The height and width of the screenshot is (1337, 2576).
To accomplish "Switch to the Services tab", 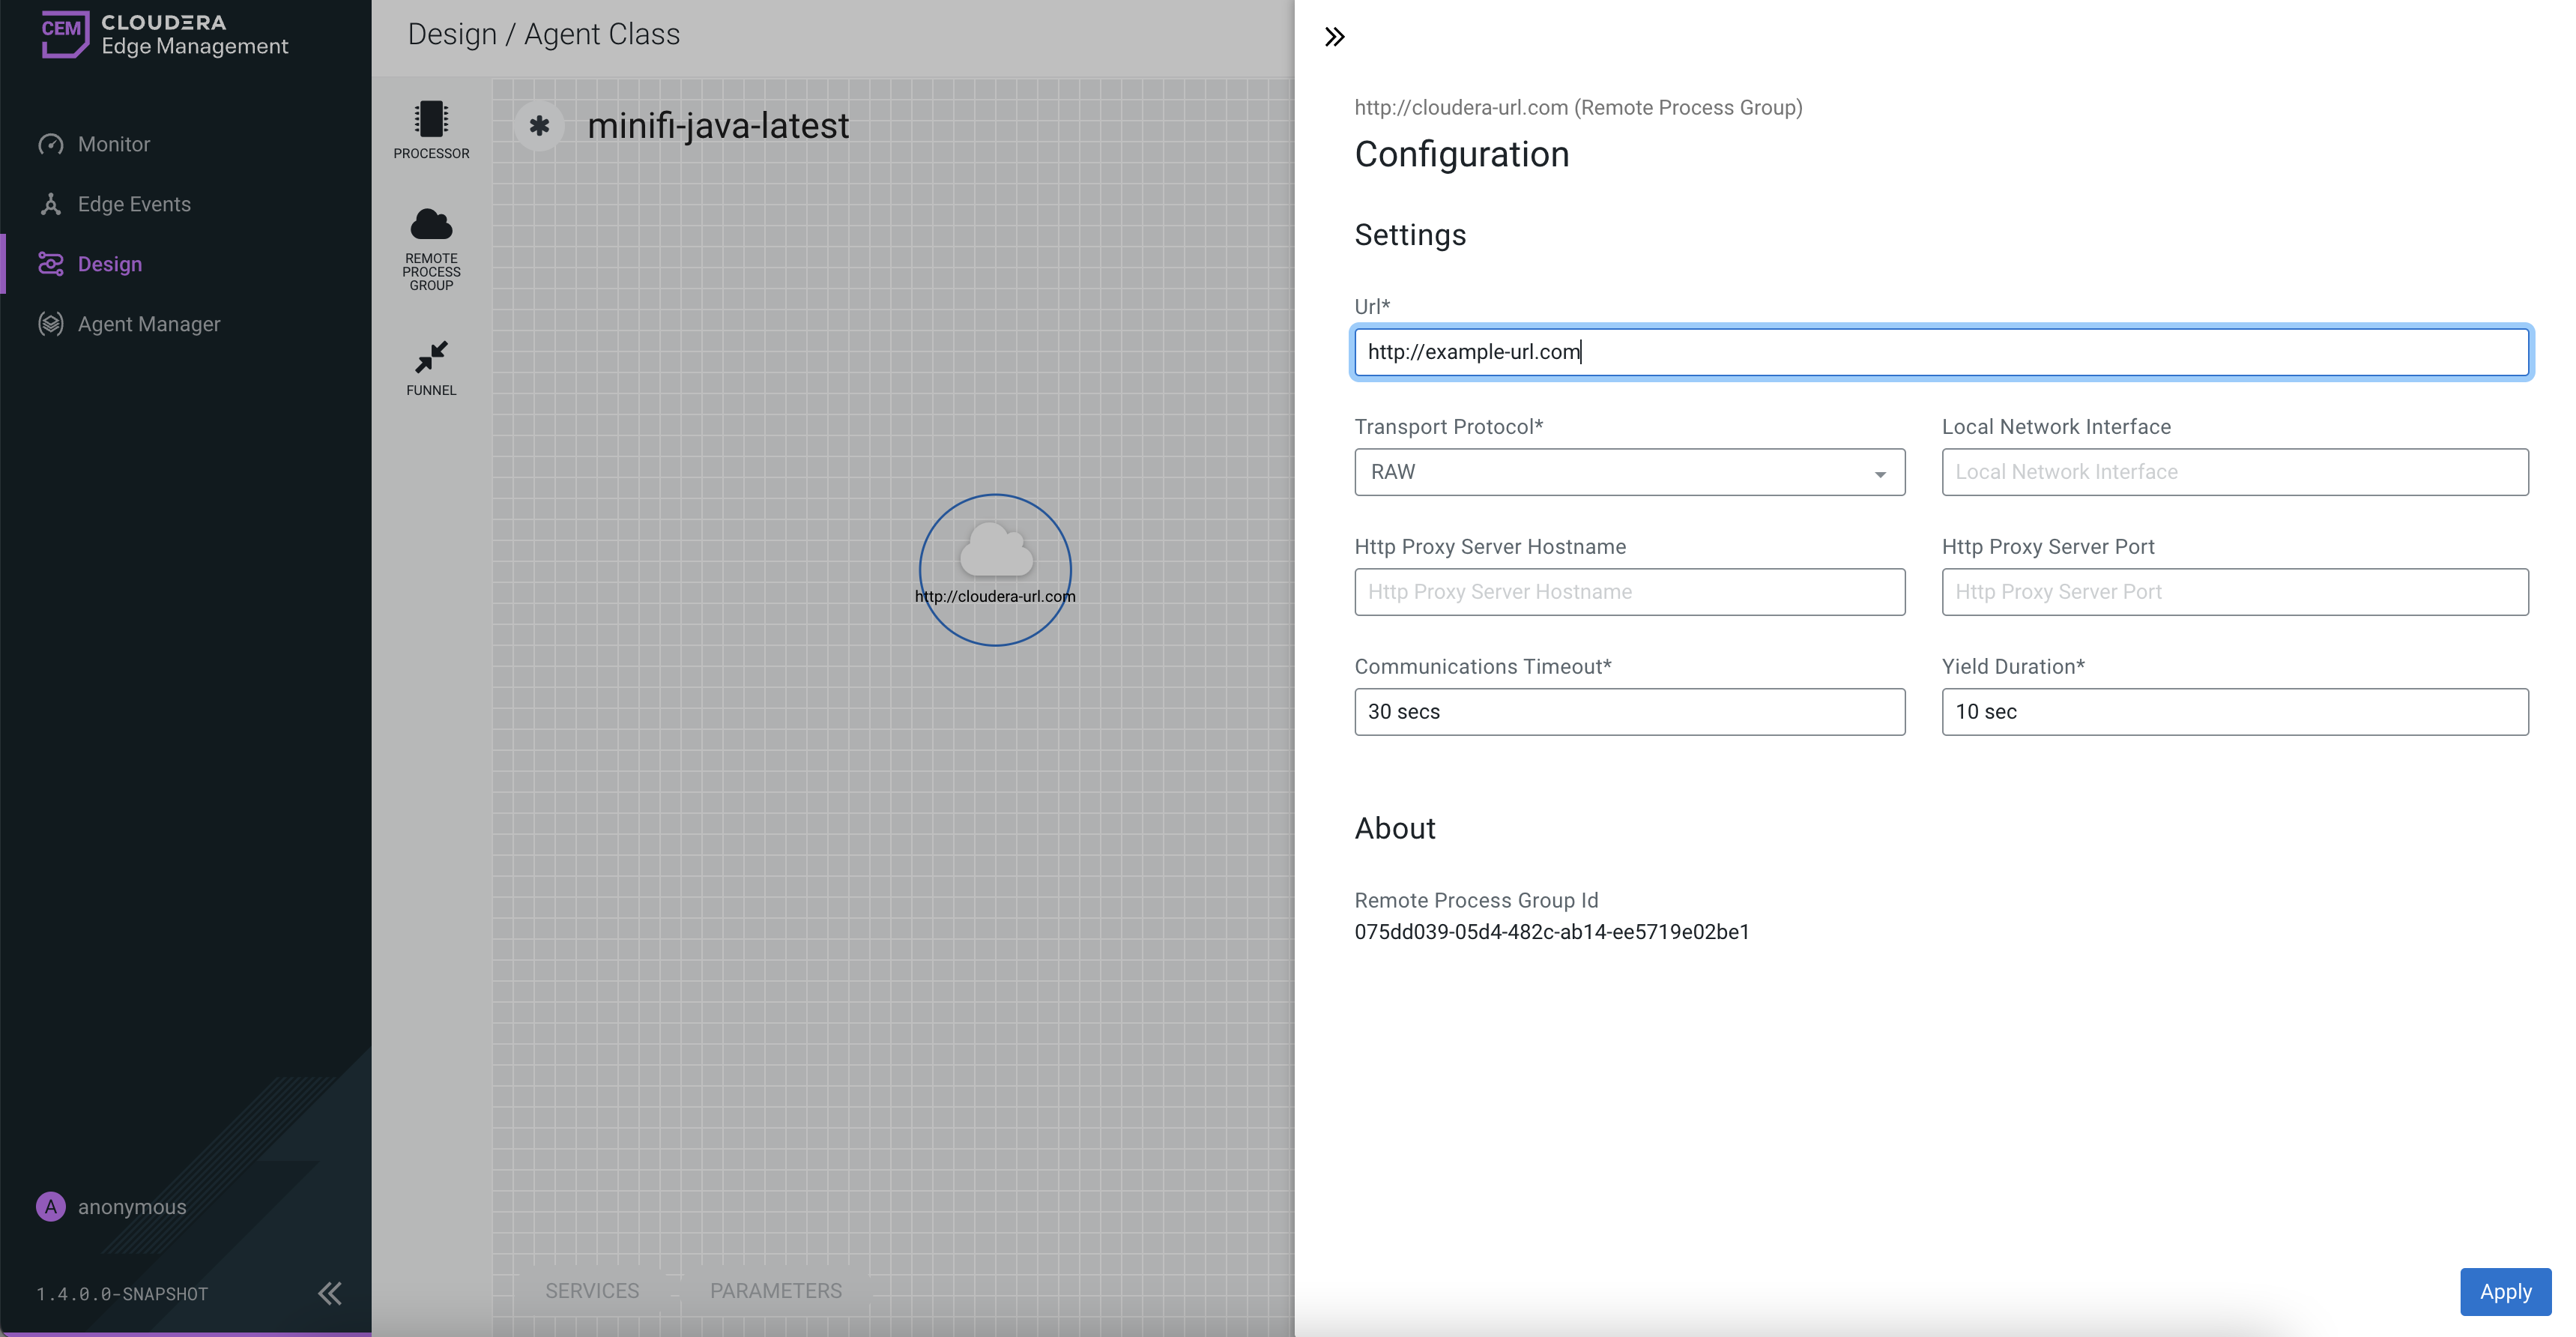I will pos(592,1291).
